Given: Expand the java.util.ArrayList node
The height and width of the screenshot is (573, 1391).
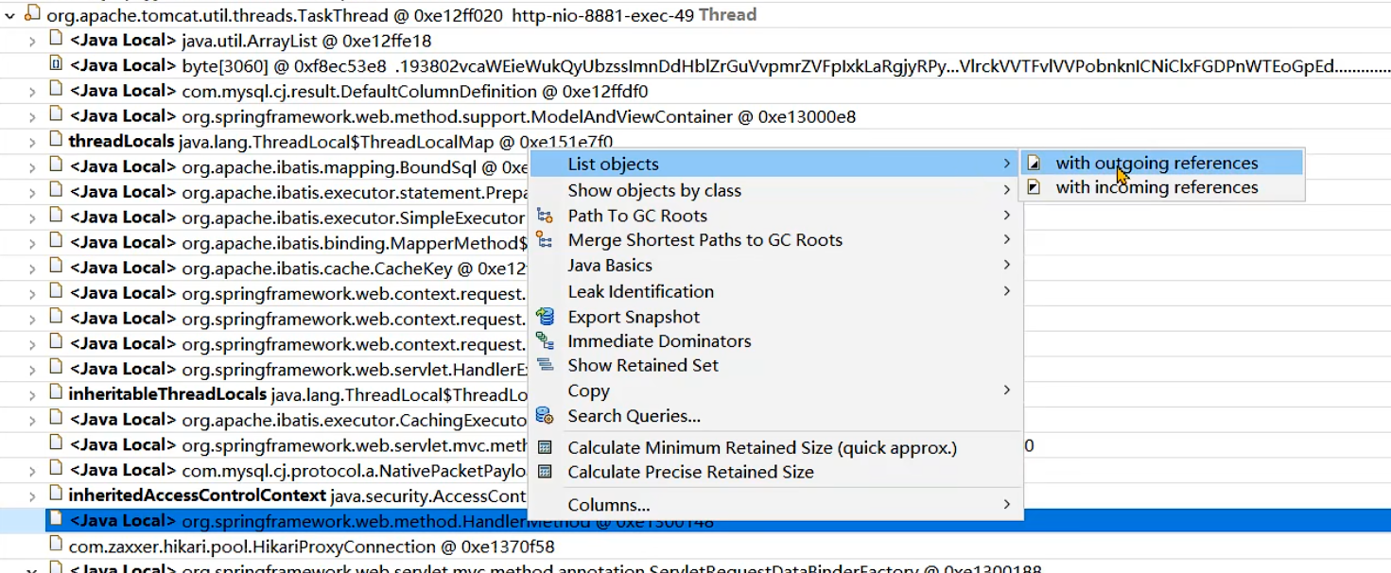Looking at the screenshot, I should coord(32,41).
